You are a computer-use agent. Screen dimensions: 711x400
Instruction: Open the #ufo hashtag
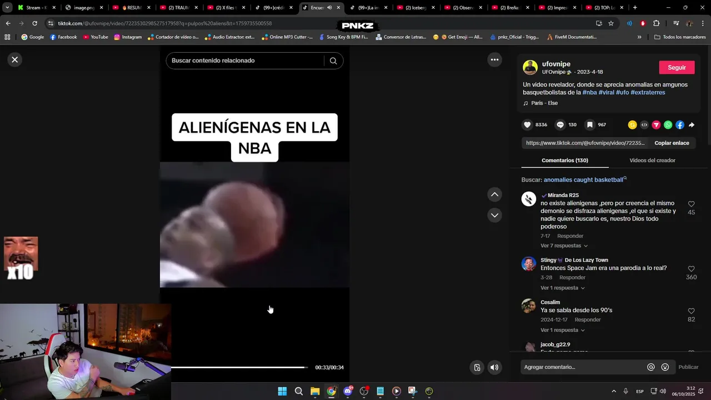tap(622, 93)
